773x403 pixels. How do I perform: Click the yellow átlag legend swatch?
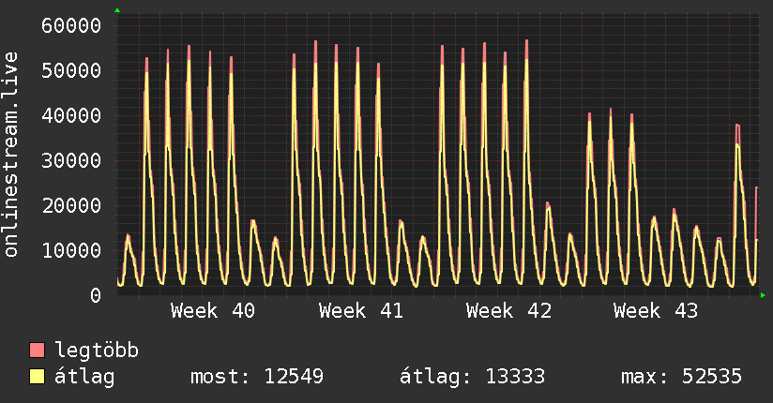[x=37, y=377]
